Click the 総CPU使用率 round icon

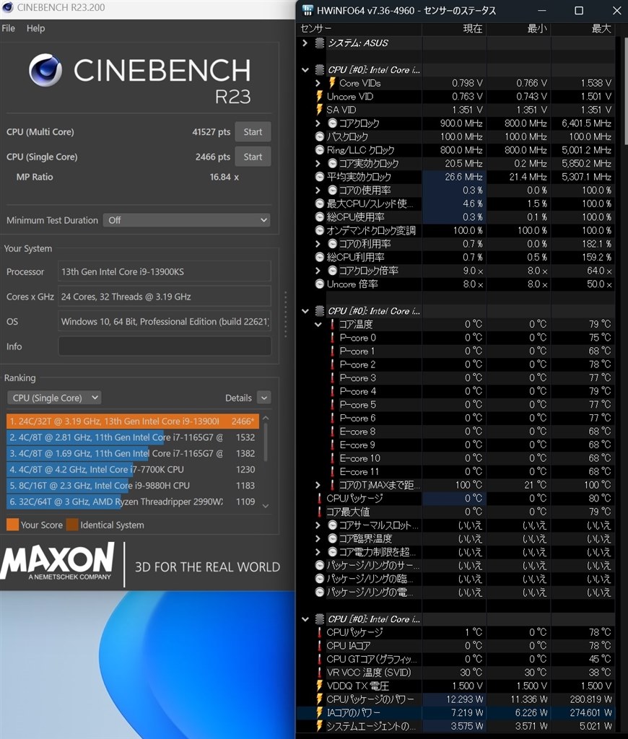click(320, 217)
